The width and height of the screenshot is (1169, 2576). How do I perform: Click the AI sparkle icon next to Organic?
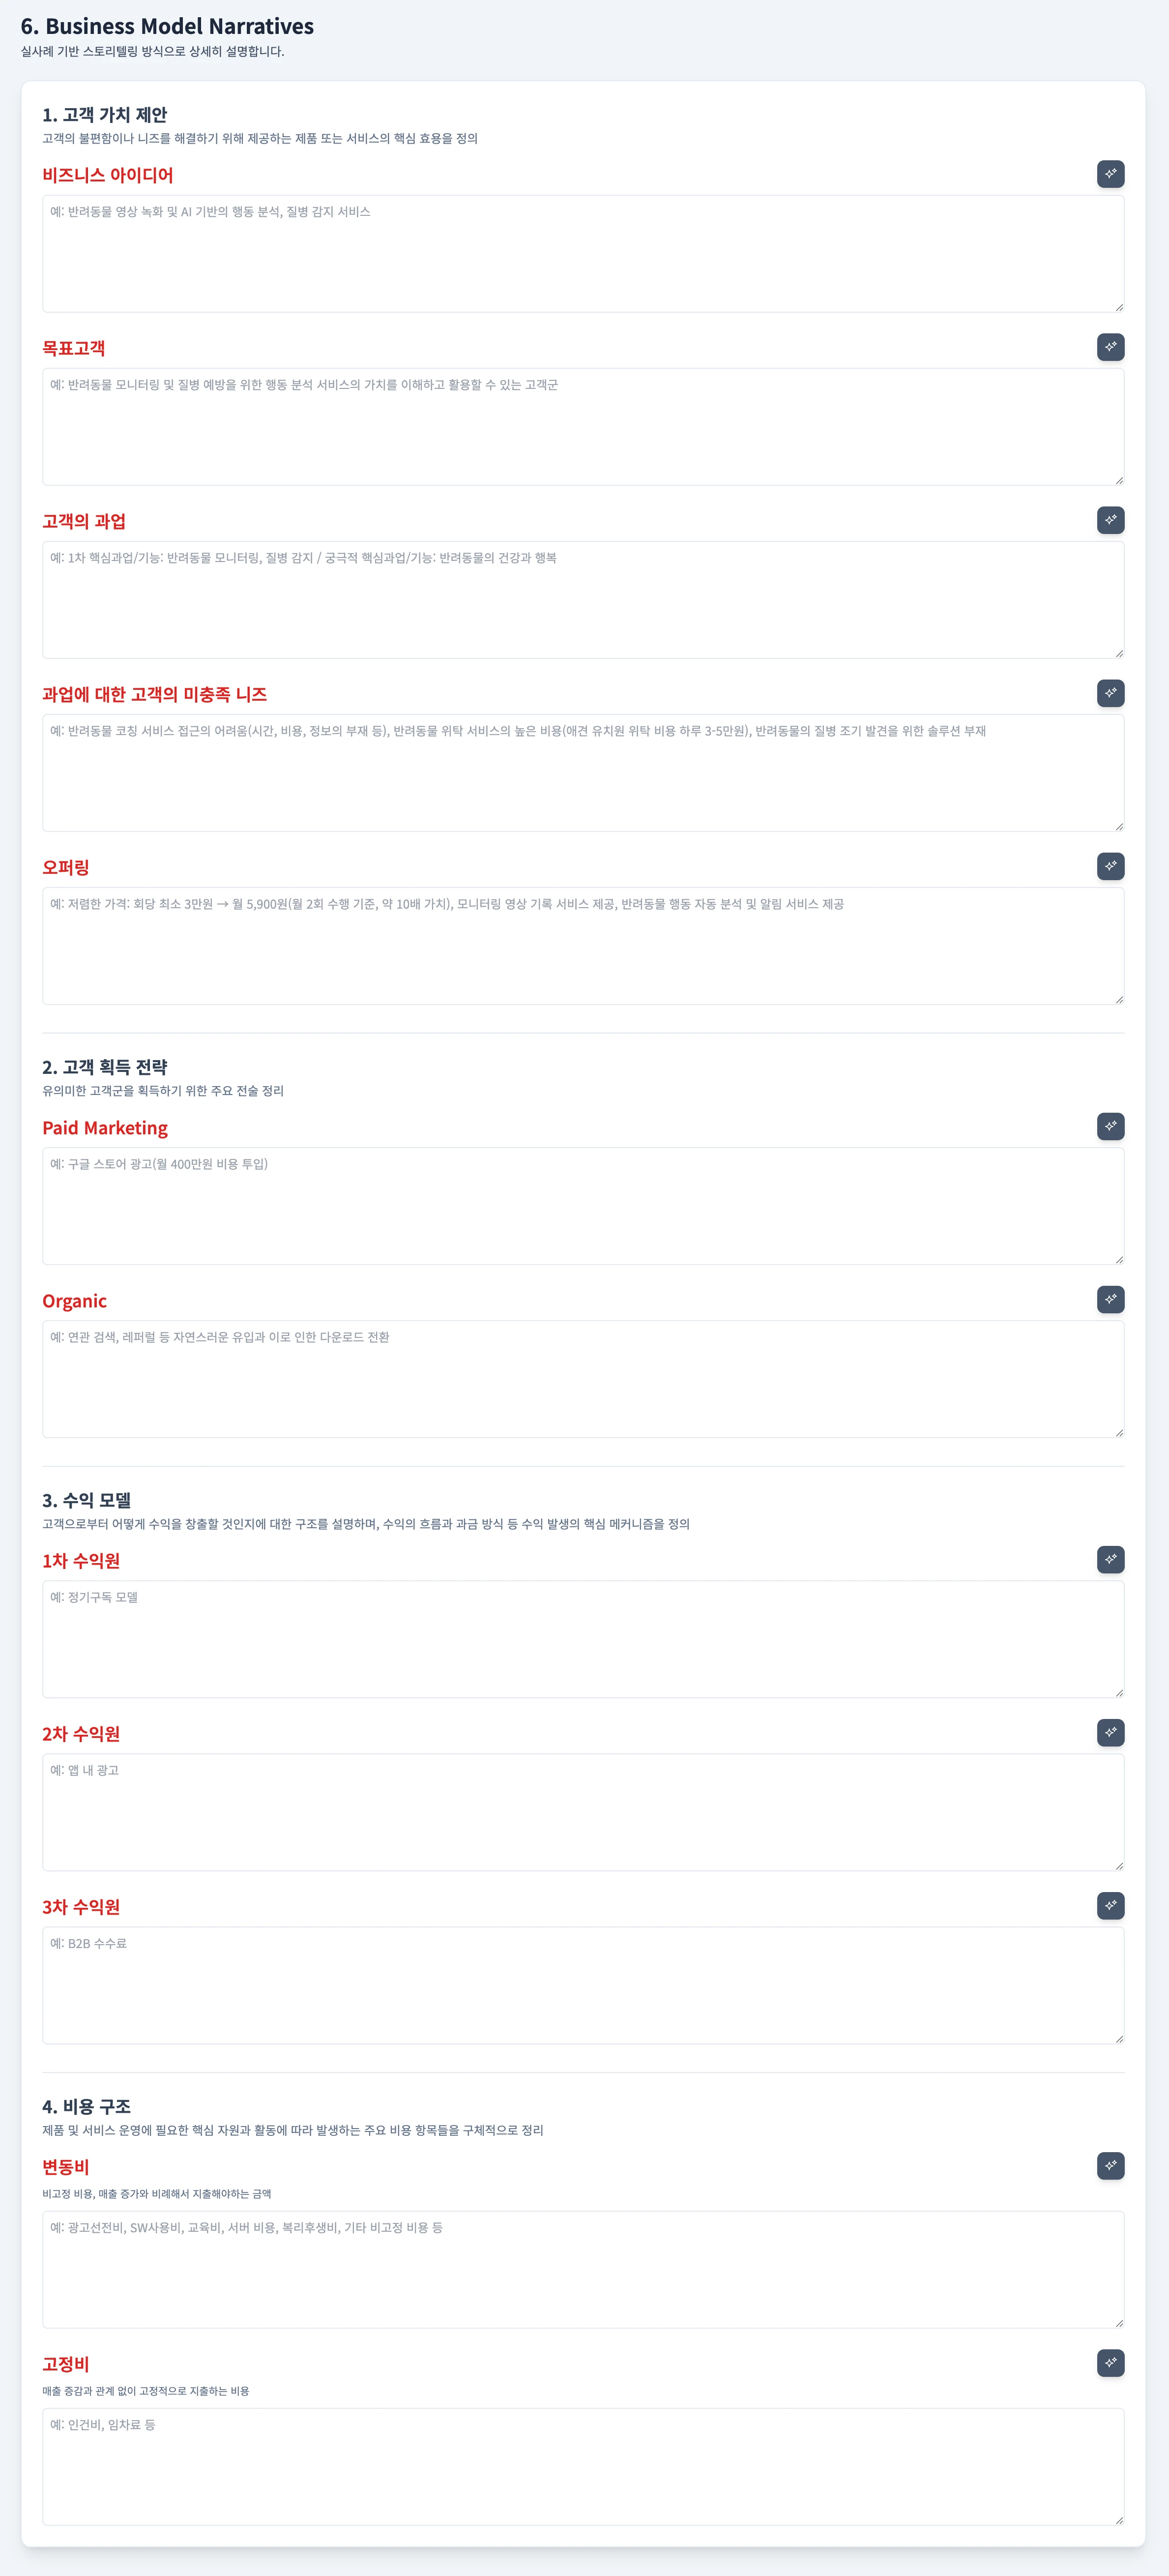1110,1299
